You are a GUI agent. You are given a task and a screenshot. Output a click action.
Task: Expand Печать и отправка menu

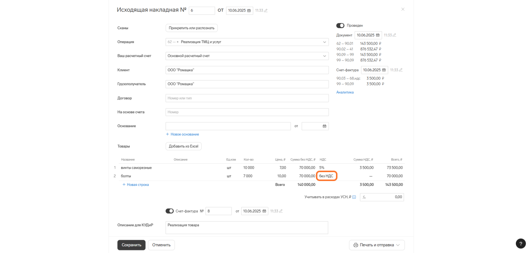[x=376, y=245]
